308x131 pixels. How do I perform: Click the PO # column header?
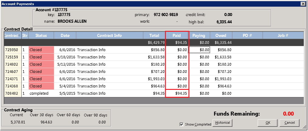[x=247, y=35]
